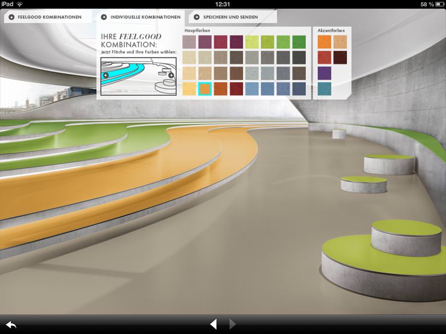
Task: Choose the dark red swatch in fourth row
Action: click(x=236, y=89)
